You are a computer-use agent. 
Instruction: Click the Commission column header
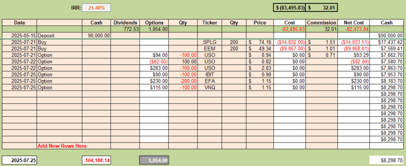(322, 23)
